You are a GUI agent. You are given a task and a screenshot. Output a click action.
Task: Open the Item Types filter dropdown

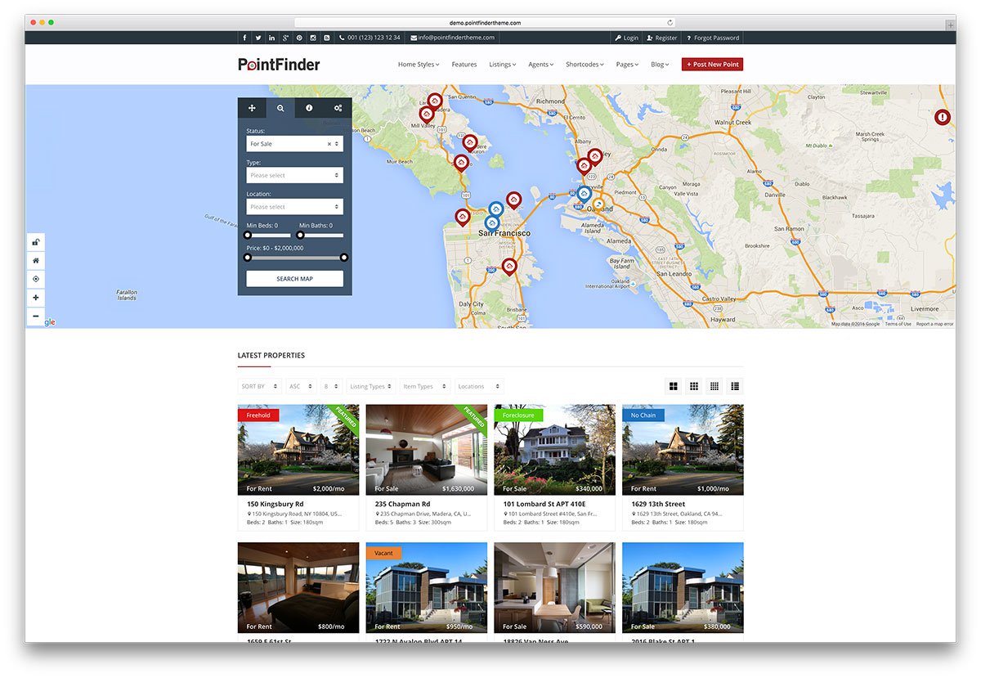tap(425, 386)
